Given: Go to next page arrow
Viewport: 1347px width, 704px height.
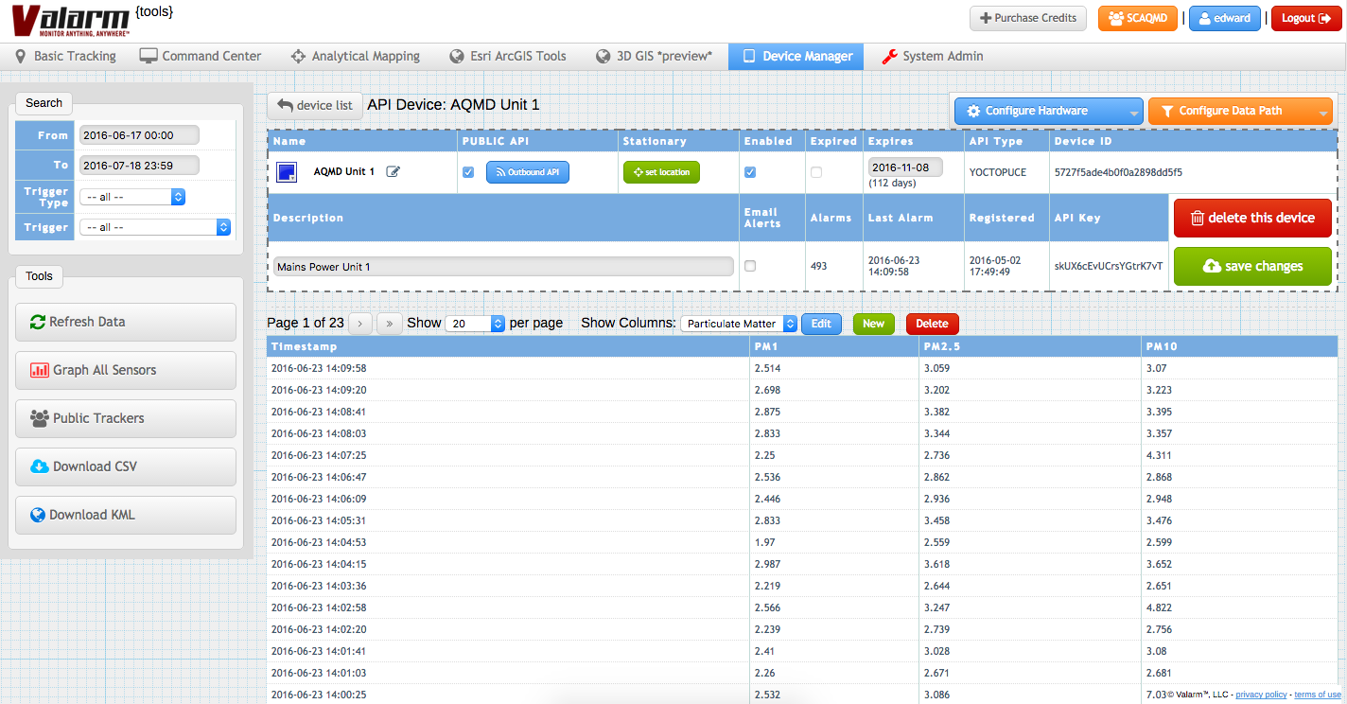Looking at the screenshot, I should 360,324.
